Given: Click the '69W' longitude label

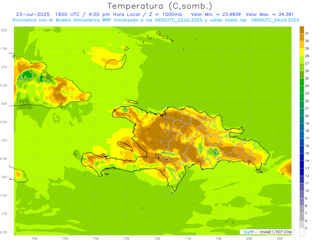Looking at the screenshot, I should (x=249, y=238).
